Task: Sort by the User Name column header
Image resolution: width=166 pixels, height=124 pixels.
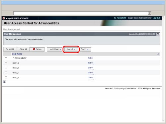Action: click(x=17, y=54)
